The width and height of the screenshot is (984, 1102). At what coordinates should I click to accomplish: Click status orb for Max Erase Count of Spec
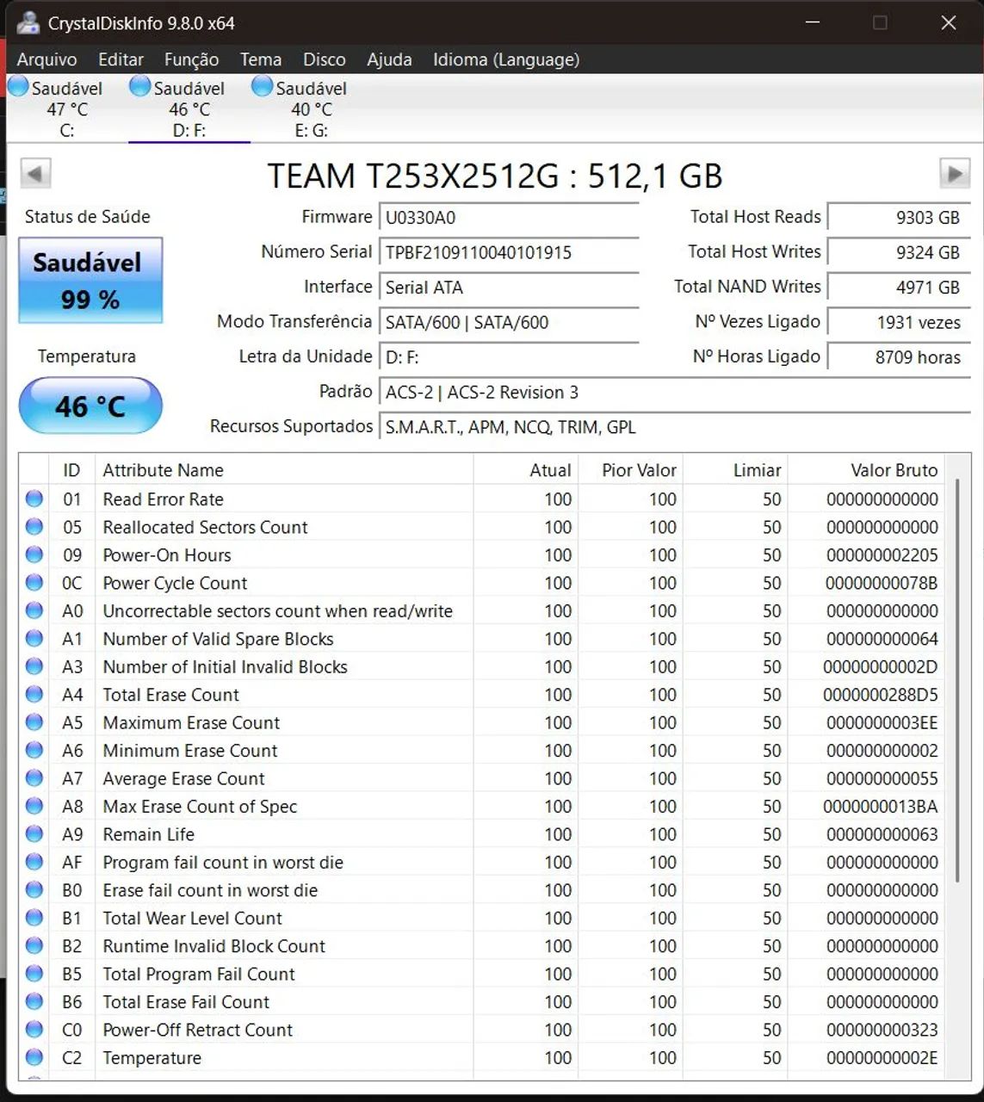[x=34, y=806]
